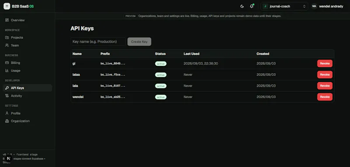The image size is (350, 167).
Task: Click active status badge in wendel row
Action: pos(161,97)
